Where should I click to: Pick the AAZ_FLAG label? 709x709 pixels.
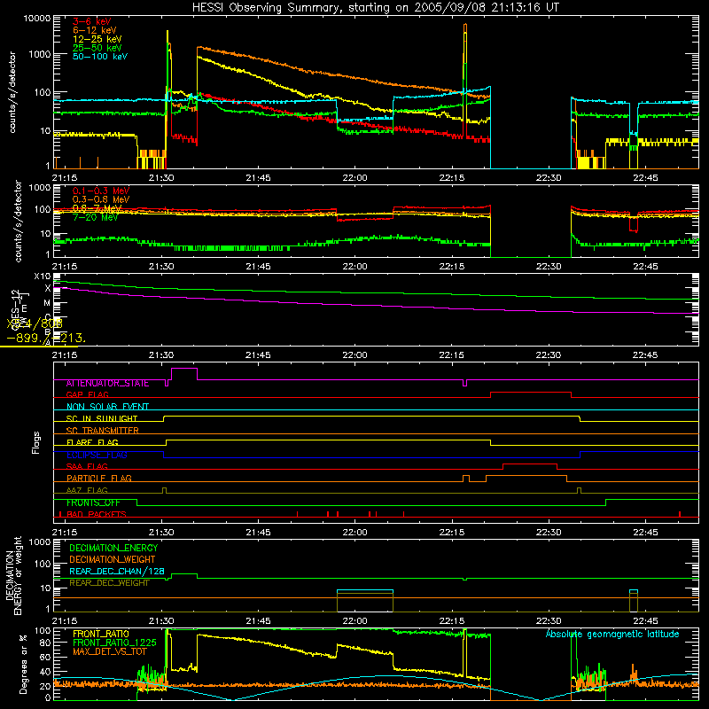pos(87,490)
